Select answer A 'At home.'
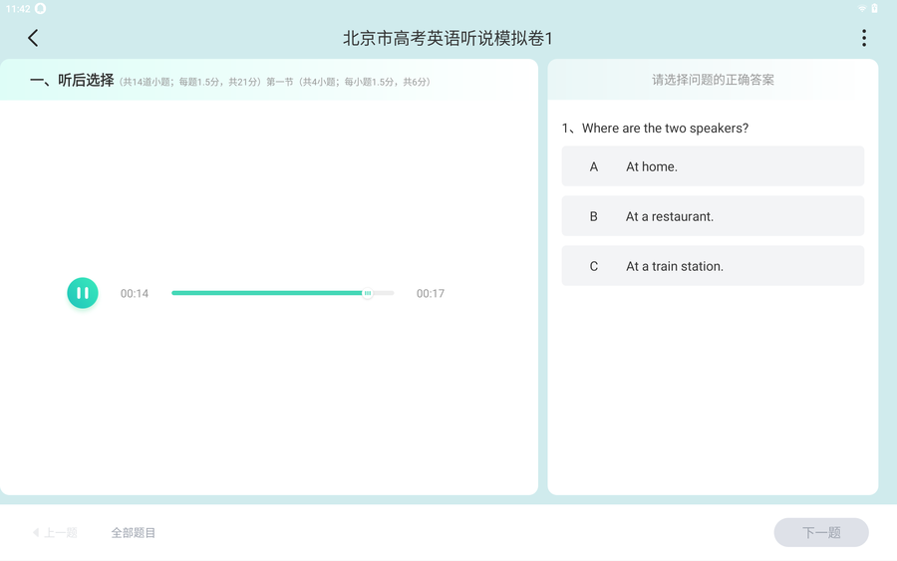 [x=713, y=166]
